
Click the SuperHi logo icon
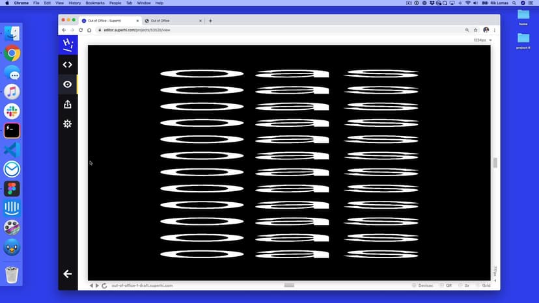(x=67, y=44)
